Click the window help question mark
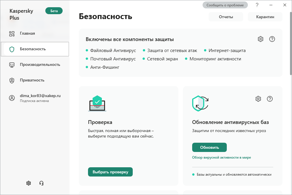The image size is (292, 195). point(257,5)
